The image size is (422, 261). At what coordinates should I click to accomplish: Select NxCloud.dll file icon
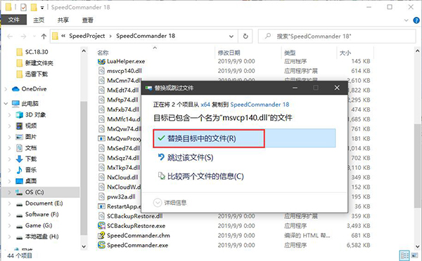click(101, 178)
